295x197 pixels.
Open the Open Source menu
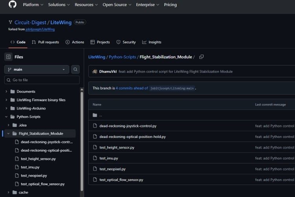[117, 5]
